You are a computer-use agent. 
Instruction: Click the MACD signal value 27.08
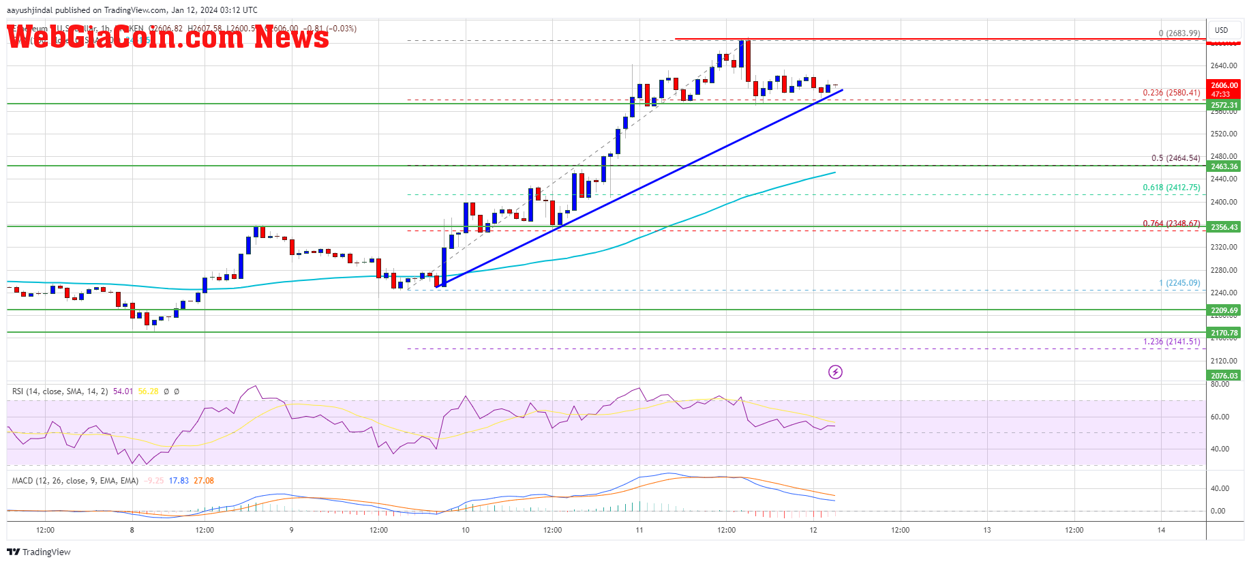[204, 481]
